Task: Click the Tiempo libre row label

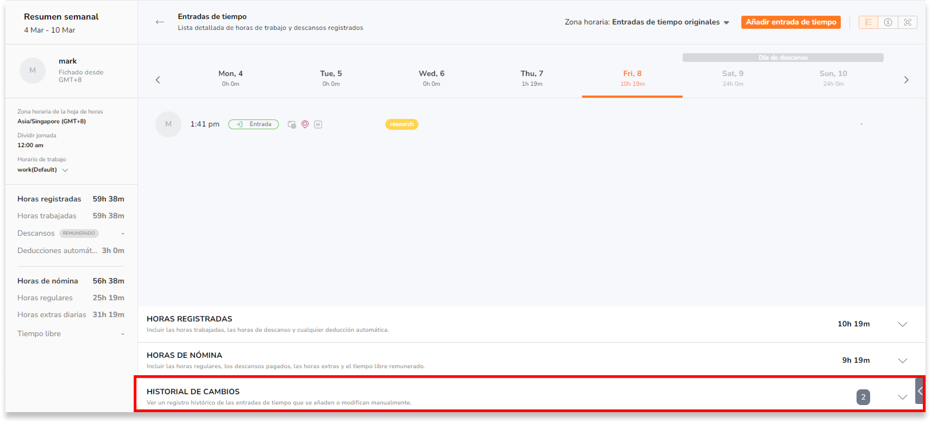Action: click(x=39, y=334)
